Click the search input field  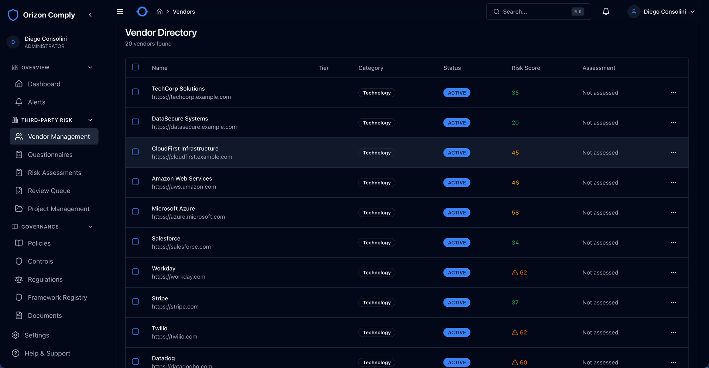(535, 11)
